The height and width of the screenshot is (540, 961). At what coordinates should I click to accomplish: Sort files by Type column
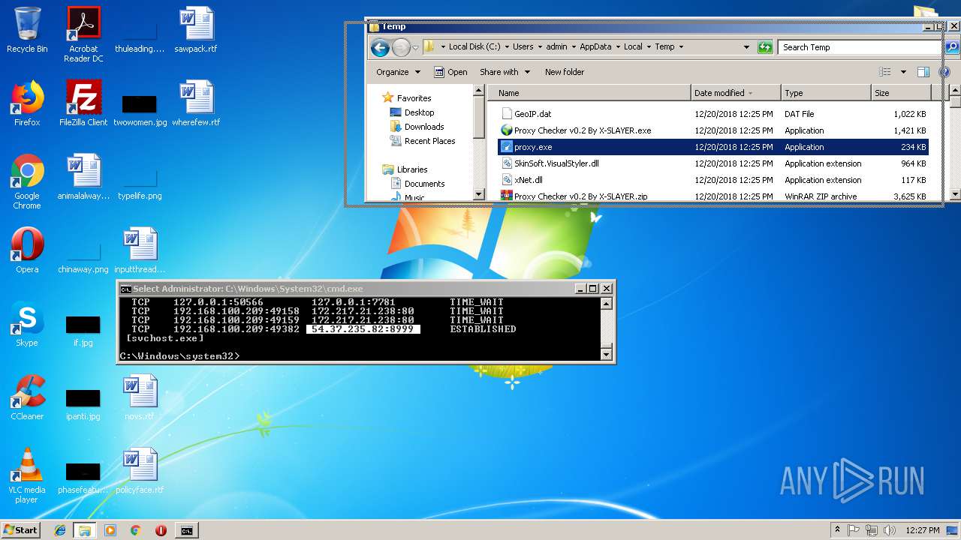pyautogui.click(x=826, y=93)
